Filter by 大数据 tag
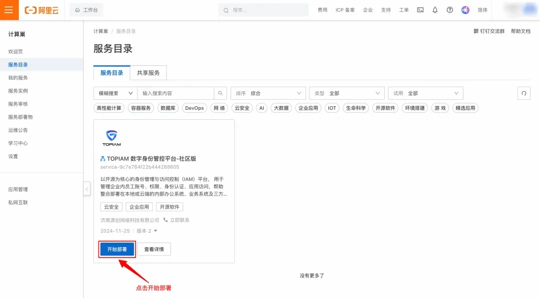The image size is (540, 298). point(281,108)
